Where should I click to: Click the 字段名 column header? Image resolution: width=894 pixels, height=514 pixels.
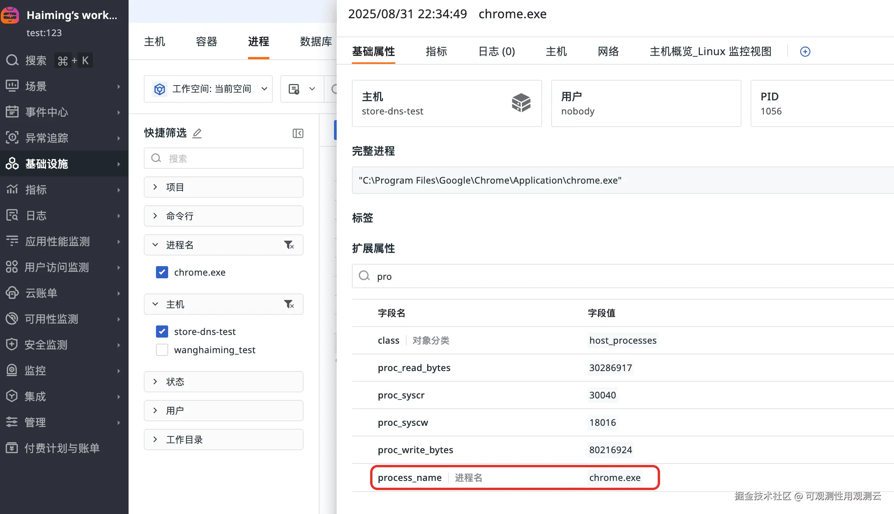click(391, 313)
